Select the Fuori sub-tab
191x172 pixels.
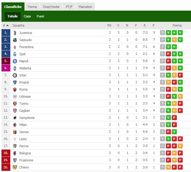pos(40,16)
